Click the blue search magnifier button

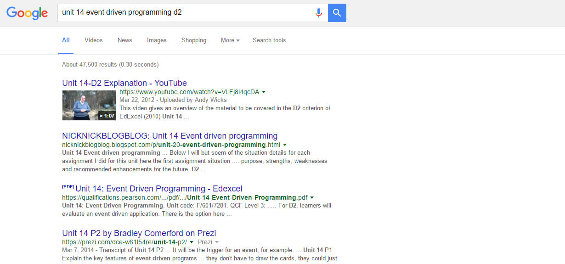click(337, 13)
